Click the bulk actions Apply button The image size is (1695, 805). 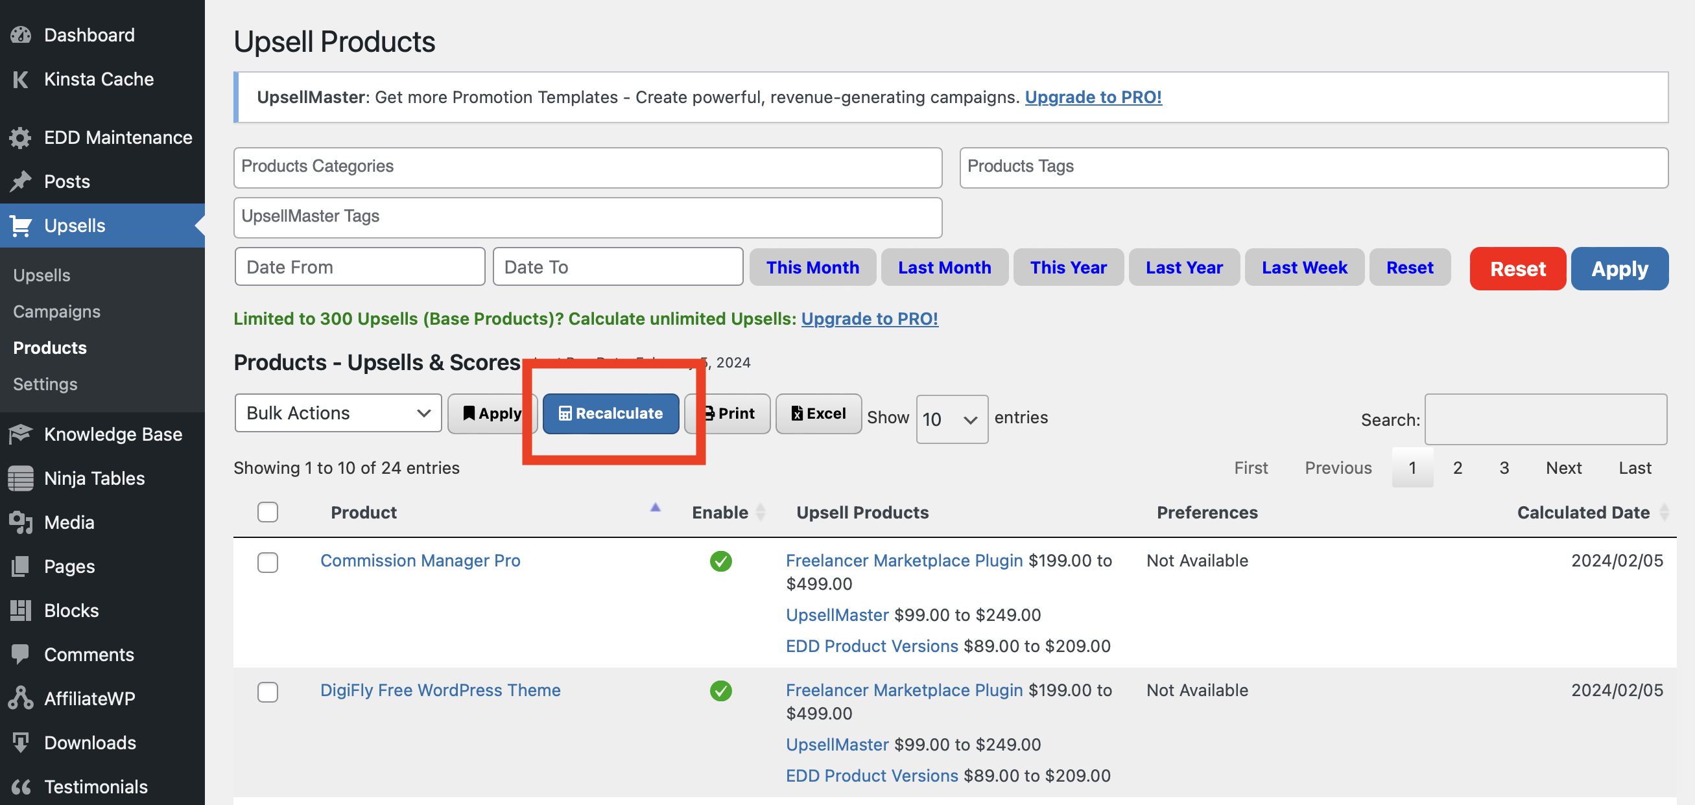point(492,414)
